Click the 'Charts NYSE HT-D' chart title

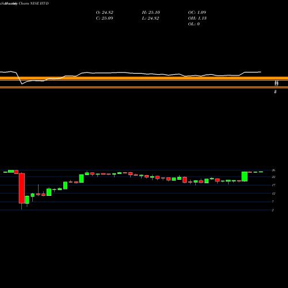click(x=33, y=3)
